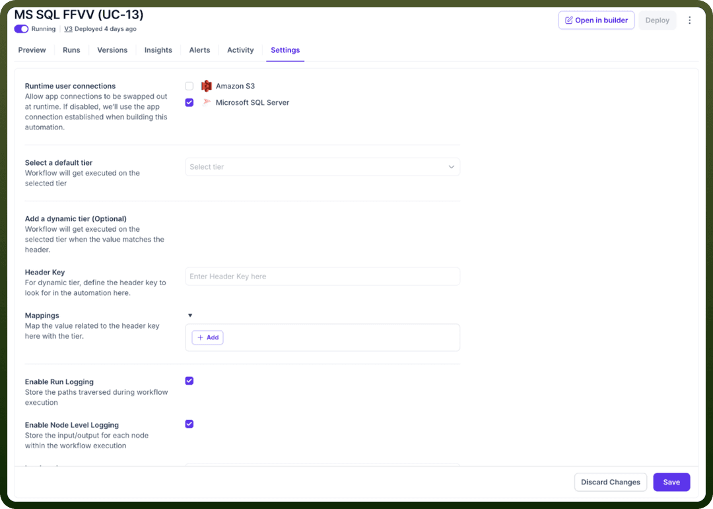
Task: Switch to the Preview tab
Action: (32, 50)
